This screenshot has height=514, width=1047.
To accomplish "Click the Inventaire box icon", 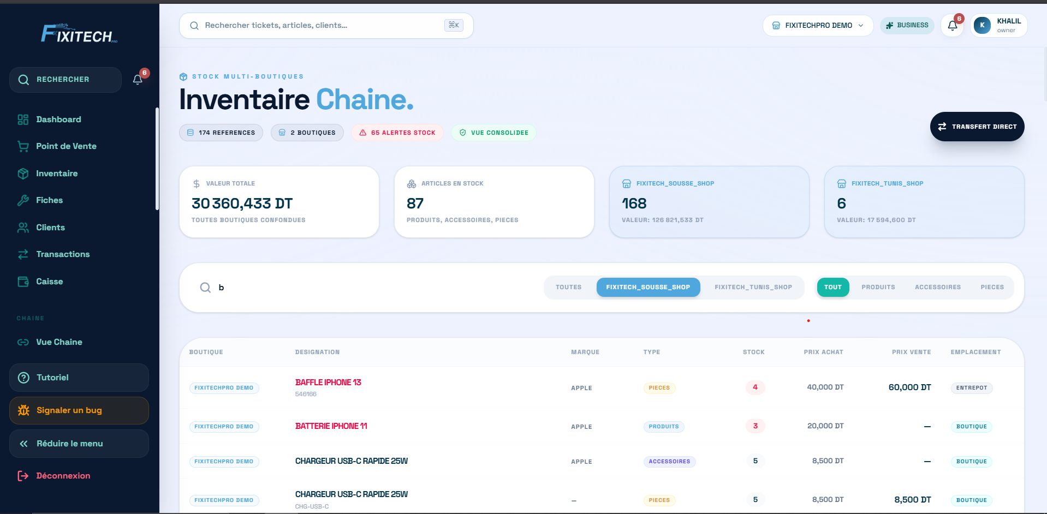I will pyautogui.click(x=23, y=174).
